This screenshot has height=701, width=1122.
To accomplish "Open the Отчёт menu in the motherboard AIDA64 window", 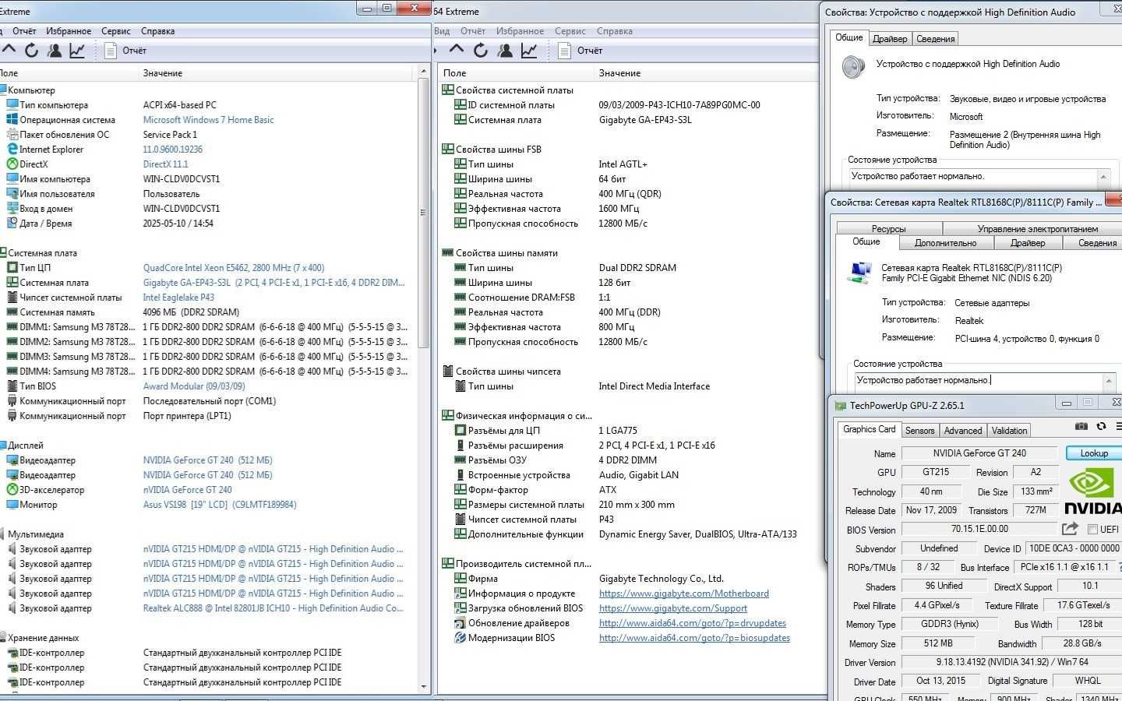I will [x=473, y=31].
